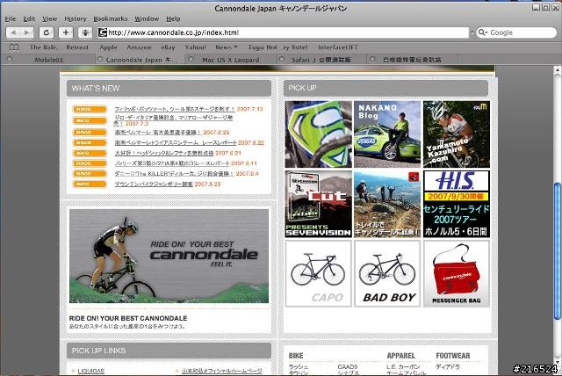Switch to the Safari 3 tab

pyautogui.click(x=321, y=60)
